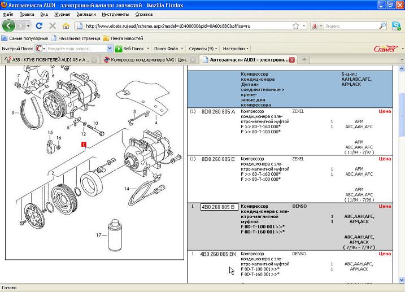The width and height of the screenshot is (405, 292).
Task: Open the Инструменты menu
Action: pos(115,14)
